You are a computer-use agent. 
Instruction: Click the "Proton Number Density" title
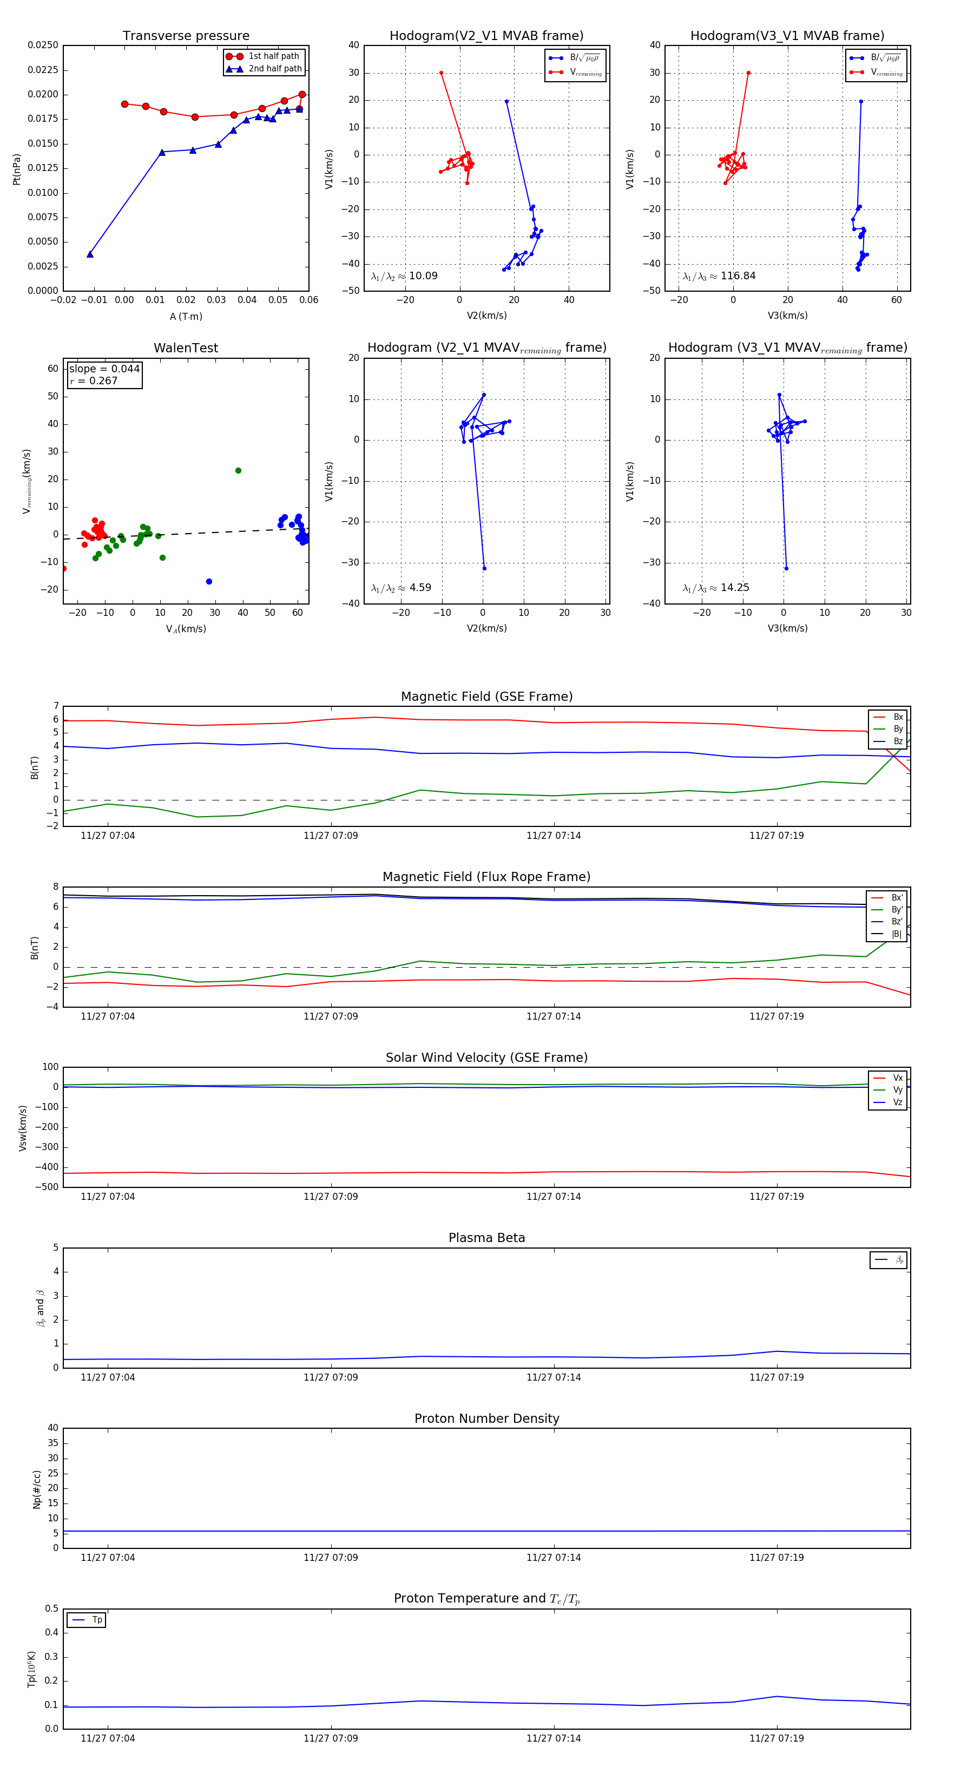coord(486,1419)
